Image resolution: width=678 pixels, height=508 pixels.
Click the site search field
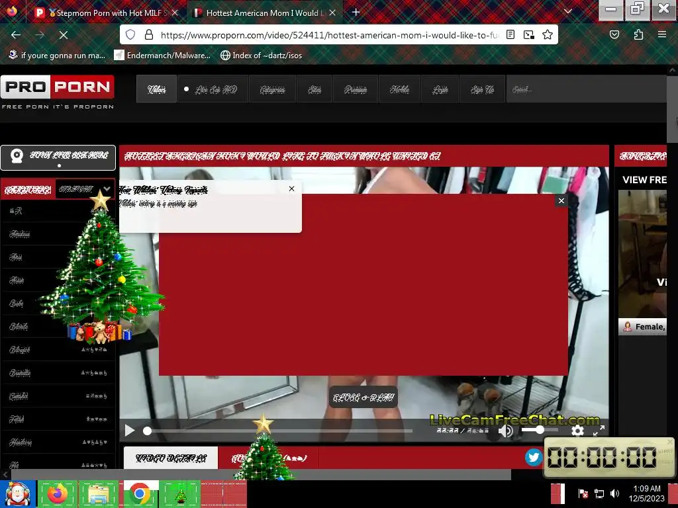(x=586, y=89)
